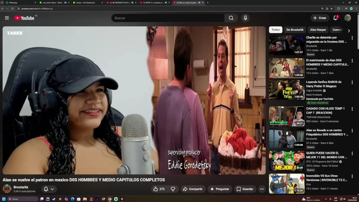
Task: Open options for 'CASADO CON HIJOS' video
Action: tap(352, 109)
